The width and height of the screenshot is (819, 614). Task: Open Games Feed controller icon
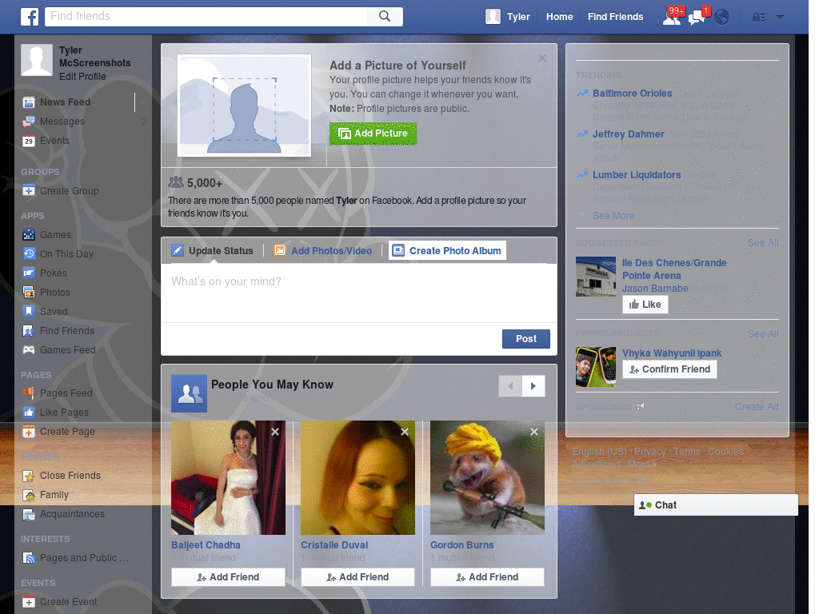point(29,350)
